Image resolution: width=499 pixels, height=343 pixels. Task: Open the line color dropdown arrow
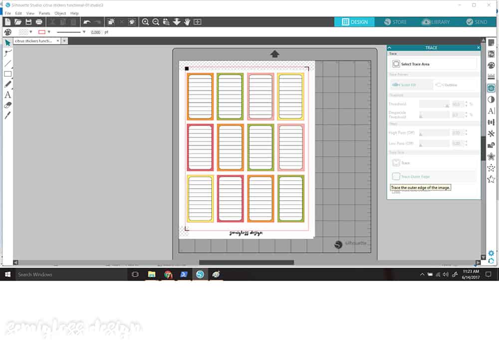[49, 32]
